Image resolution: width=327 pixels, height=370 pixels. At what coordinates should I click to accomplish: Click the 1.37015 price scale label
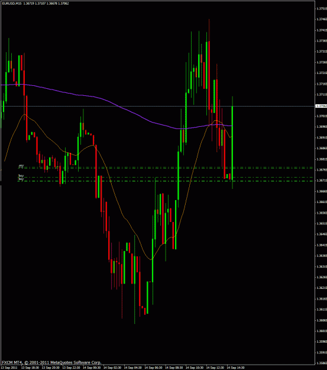pyautogui.click(x=322, y=116)
